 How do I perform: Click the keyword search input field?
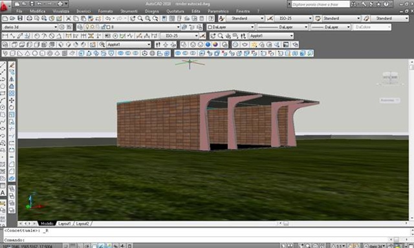[x=320, y=5]
